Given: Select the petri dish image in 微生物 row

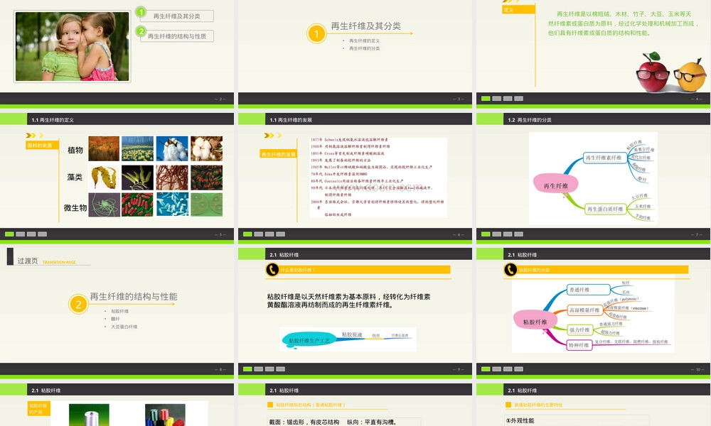Looking at the screenshot, I should (x=206, y=204).
